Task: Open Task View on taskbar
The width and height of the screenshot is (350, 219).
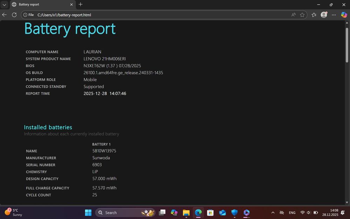Action: click(162, 213)
